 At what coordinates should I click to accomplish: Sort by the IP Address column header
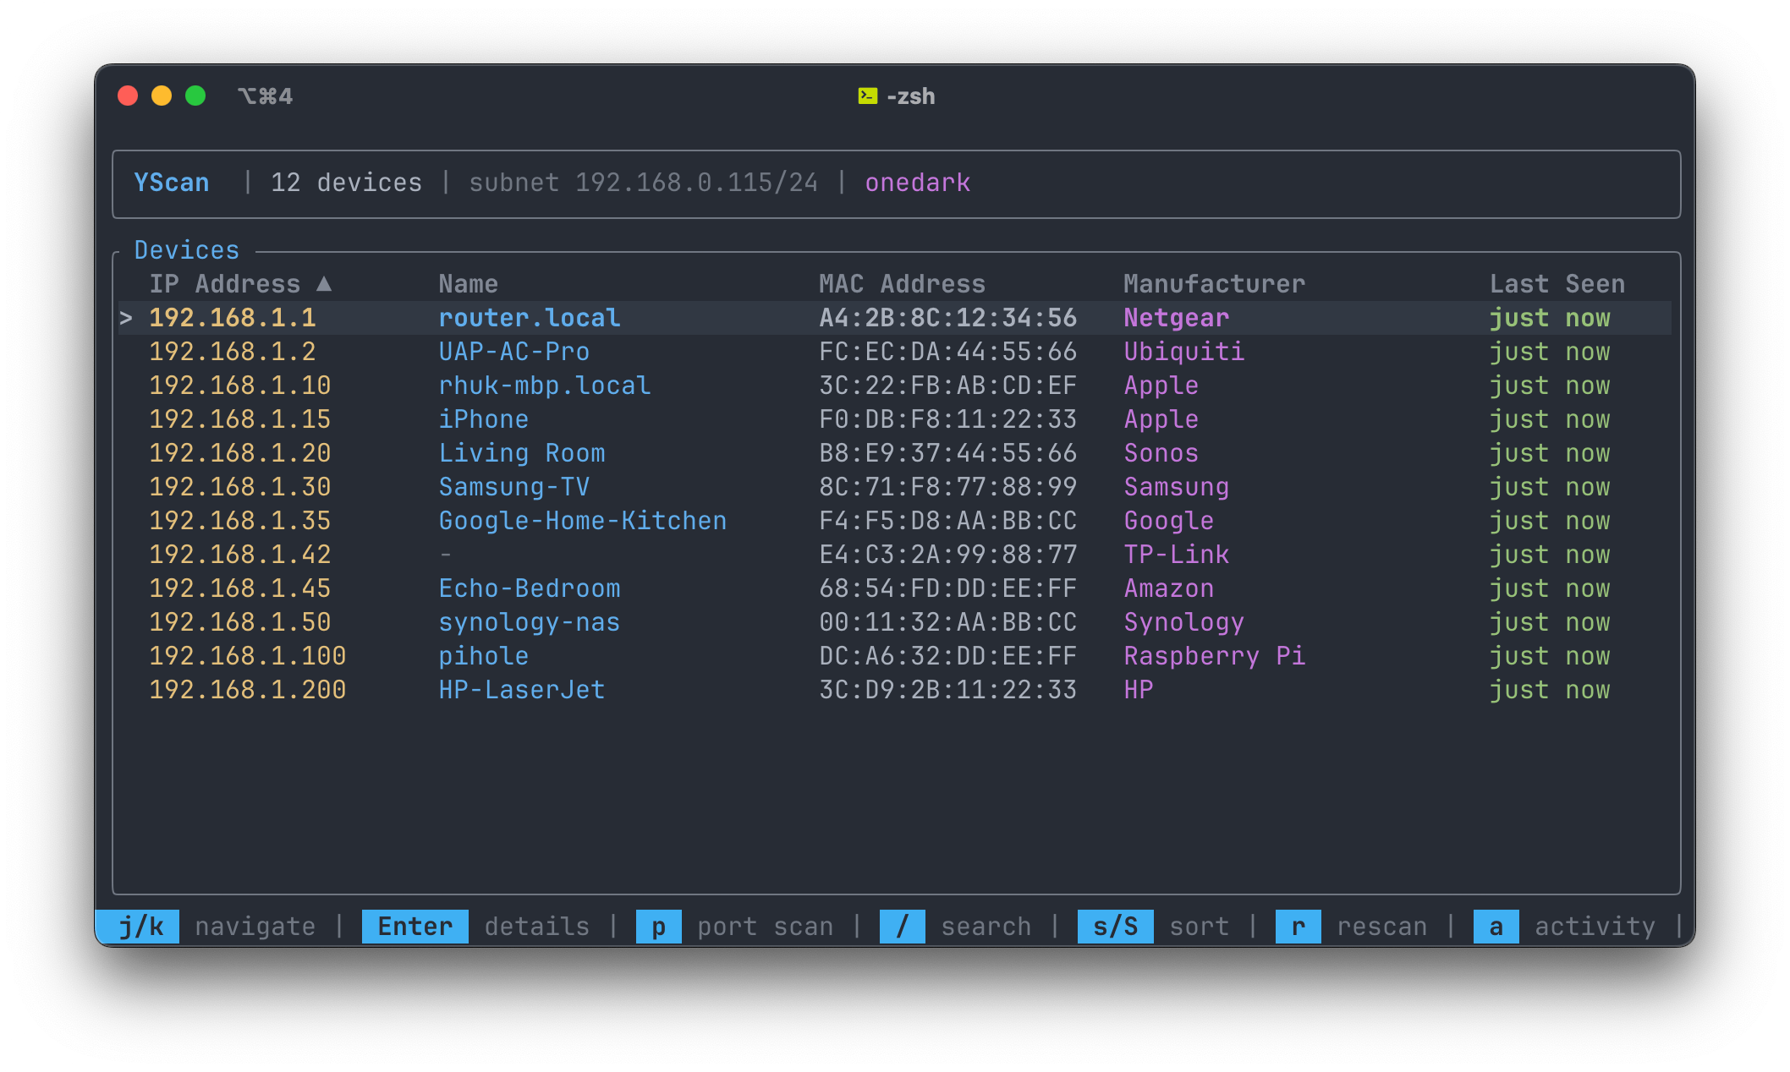tap(225, 284)
